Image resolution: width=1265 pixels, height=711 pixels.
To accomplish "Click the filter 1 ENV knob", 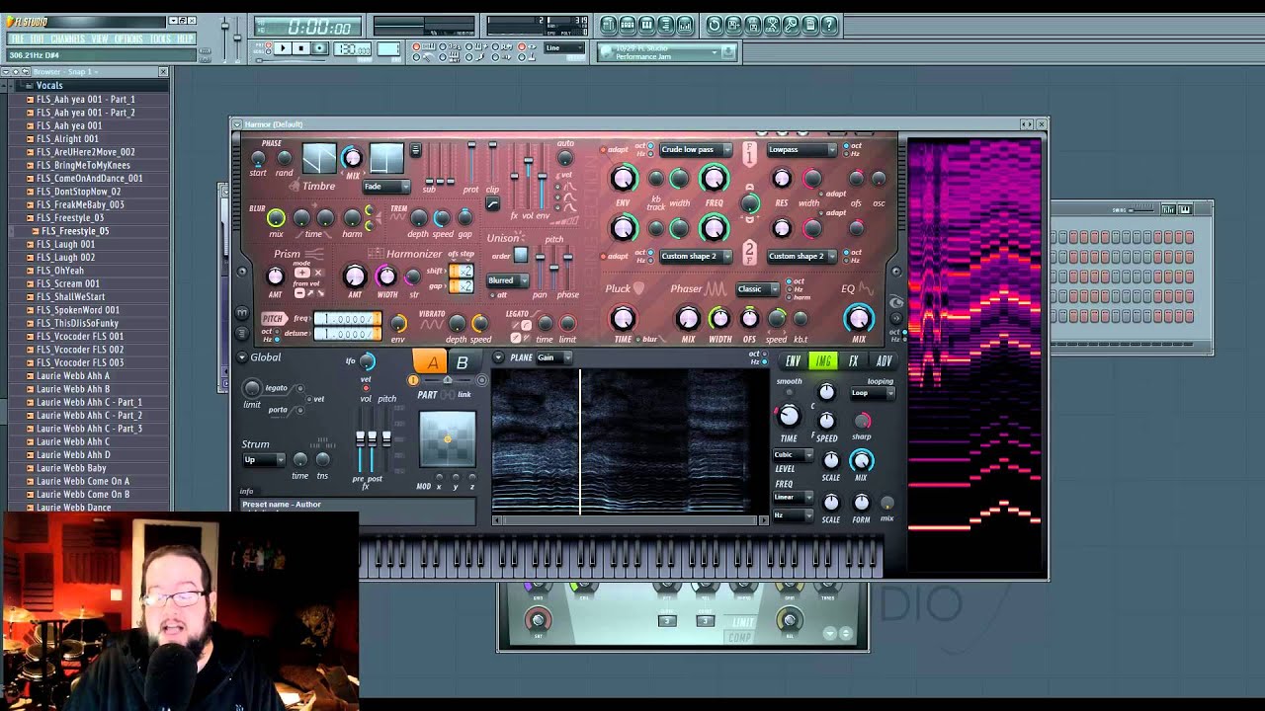I will [623, 179].
